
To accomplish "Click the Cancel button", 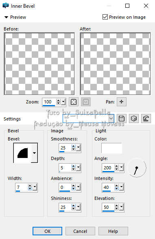I will (x=80, y=231).
